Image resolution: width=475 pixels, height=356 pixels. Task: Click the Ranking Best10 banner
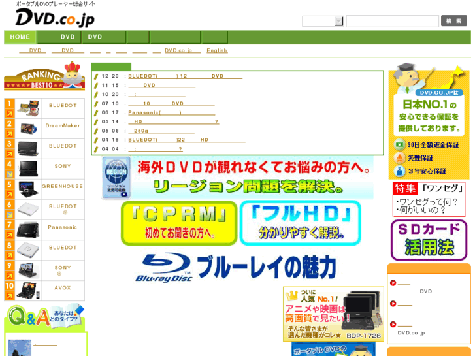pyautogui.click(x=44, y=76)
